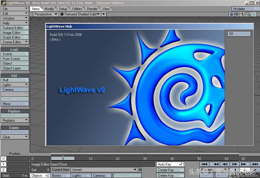Switch selection mode to Bones
Image resolution: width=260 pixels, height=178 pixels.
point(61,176)
